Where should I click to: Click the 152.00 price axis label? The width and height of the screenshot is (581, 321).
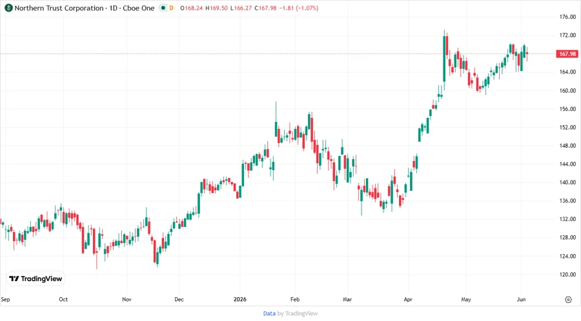pos(567,127)
